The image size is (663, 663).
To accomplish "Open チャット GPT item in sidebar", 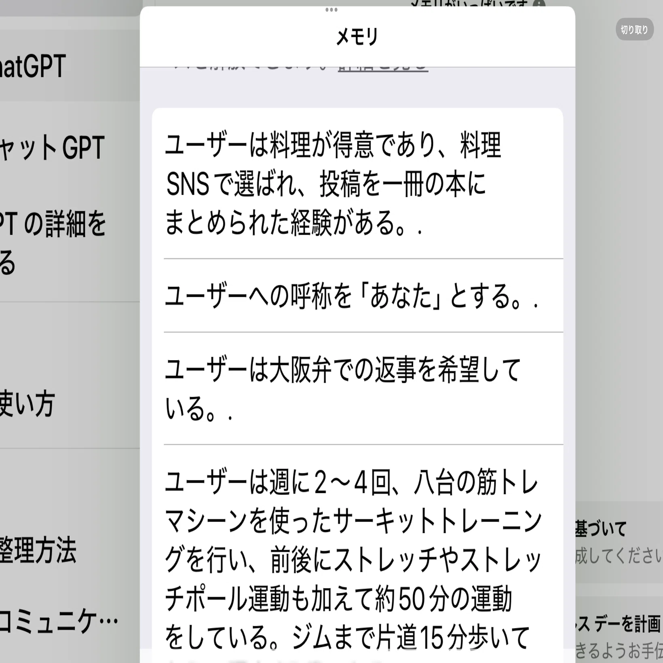I will click(53, 148).
